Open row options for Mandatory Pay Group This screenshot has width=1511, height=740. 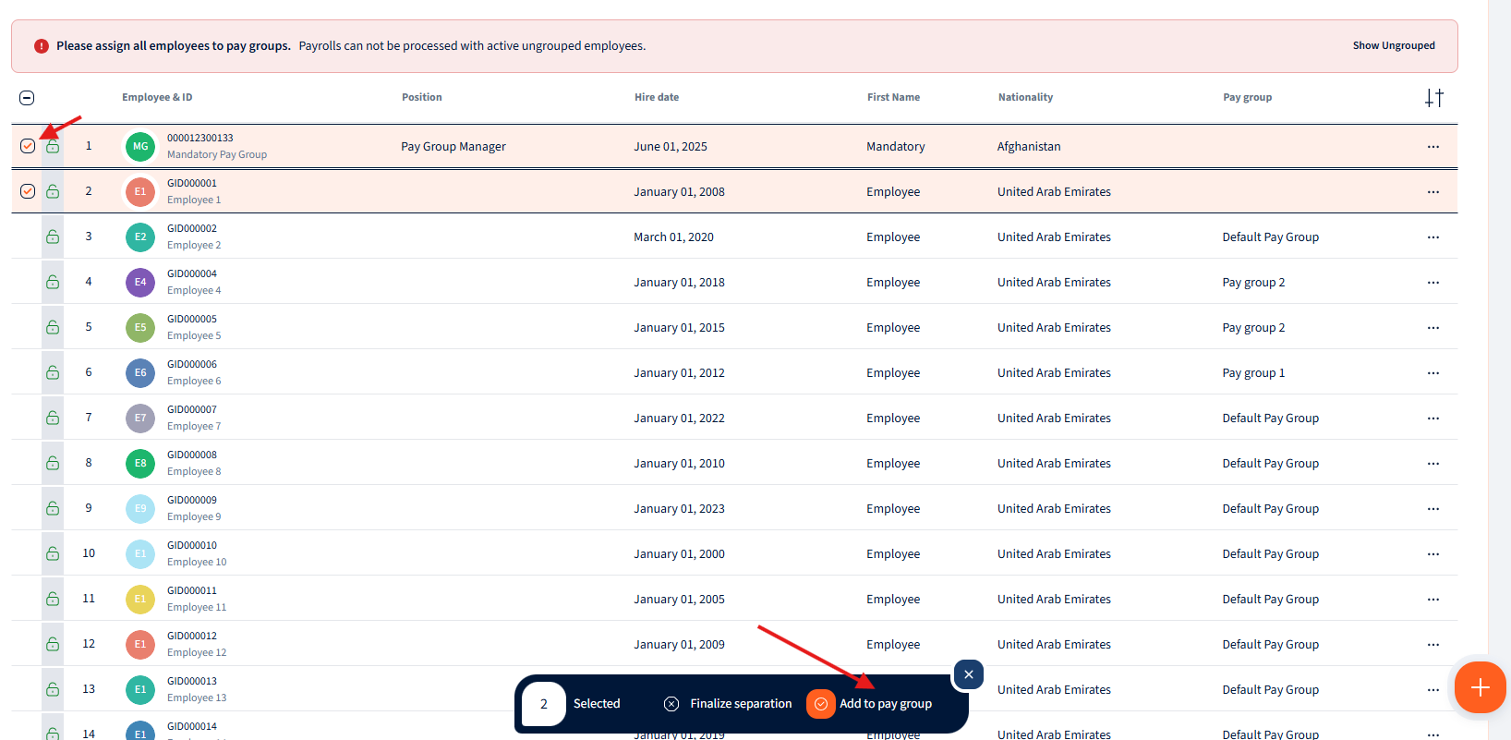pos(1432,147)
